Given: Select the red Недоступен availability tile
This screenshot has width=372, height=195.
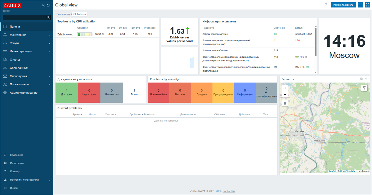Looking at the screenshot, I should click(89, 93).
